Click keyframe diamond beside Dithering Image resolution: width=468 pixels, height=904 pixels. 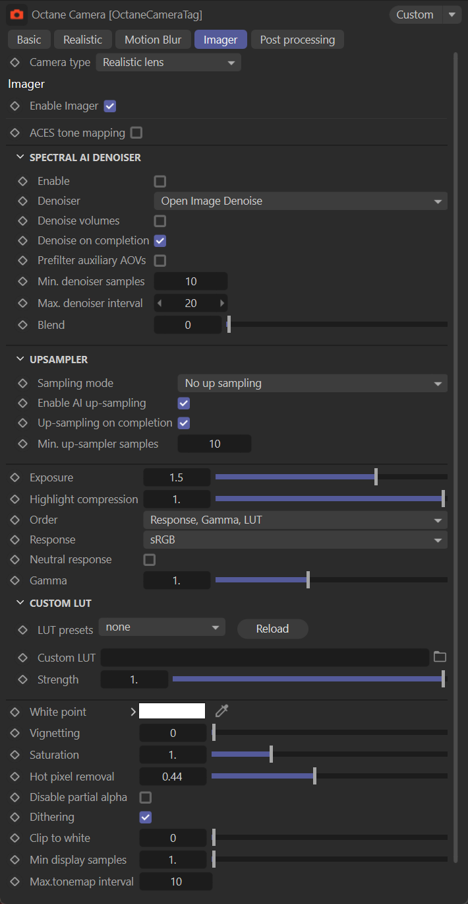(15, 817)
